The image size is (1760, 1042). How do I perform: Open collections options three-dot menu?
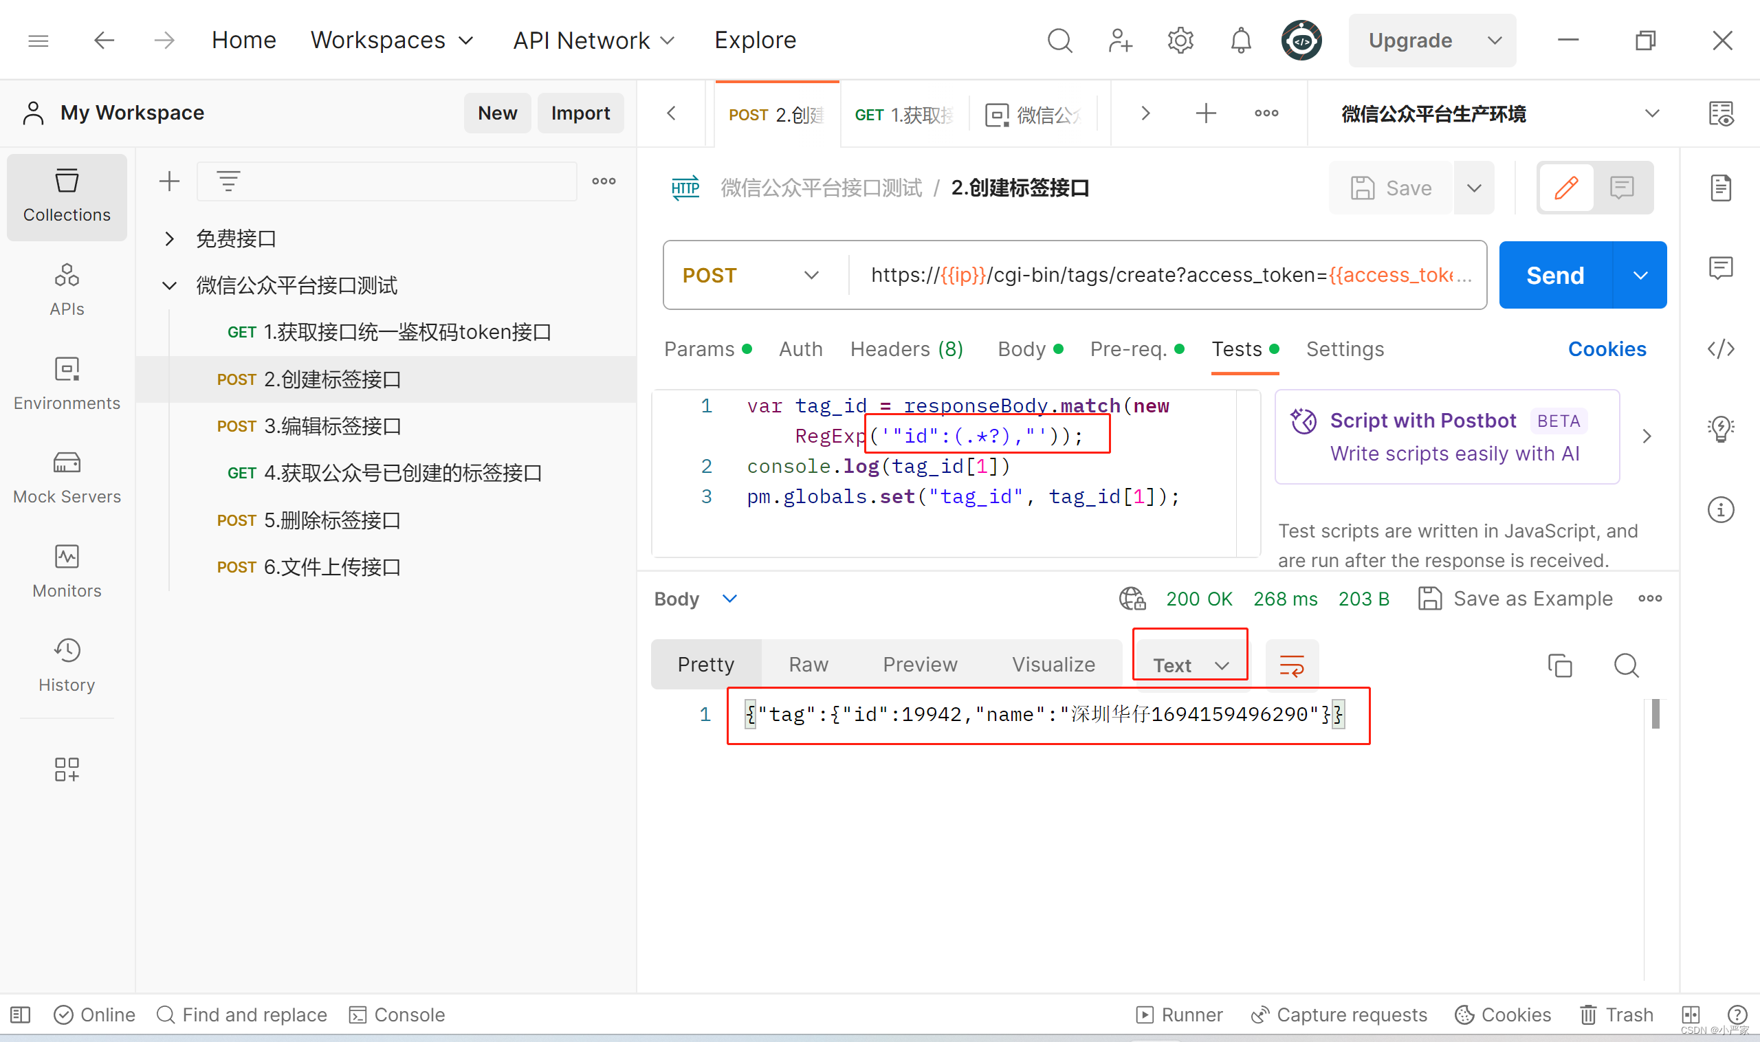tap(604, 181)
